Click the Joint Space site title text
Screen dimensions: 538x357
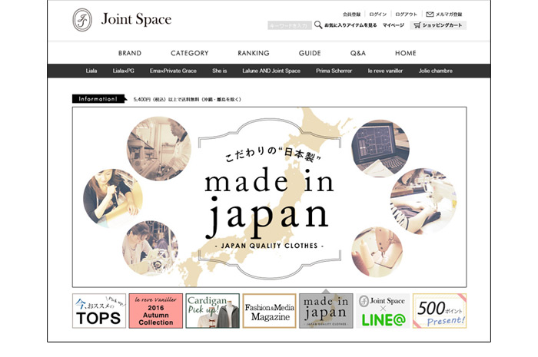136,19
